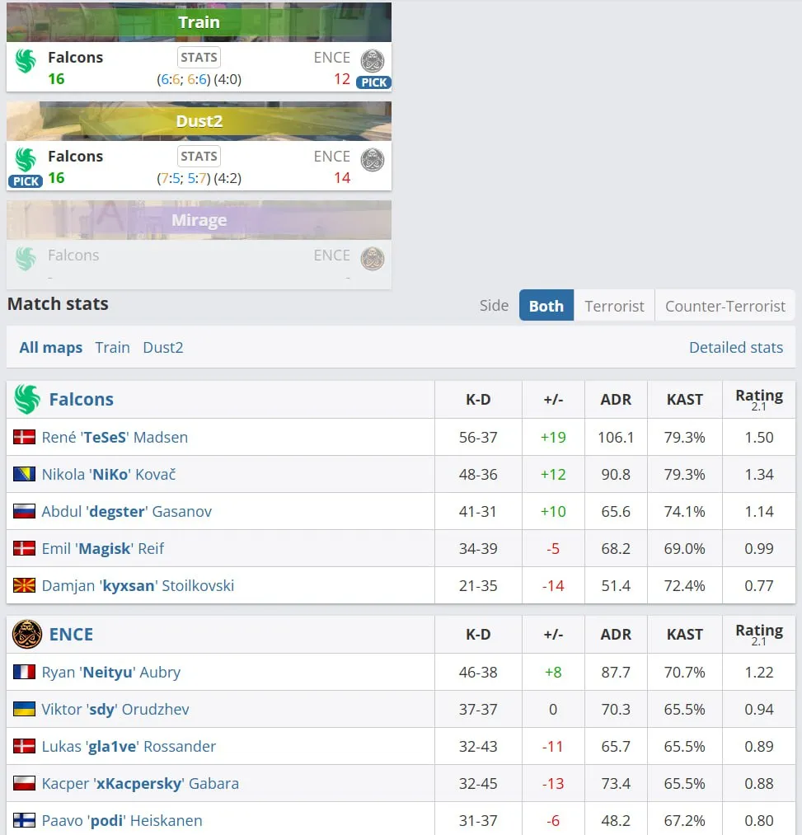Click the Danish flag next to gla1ve

24,746
